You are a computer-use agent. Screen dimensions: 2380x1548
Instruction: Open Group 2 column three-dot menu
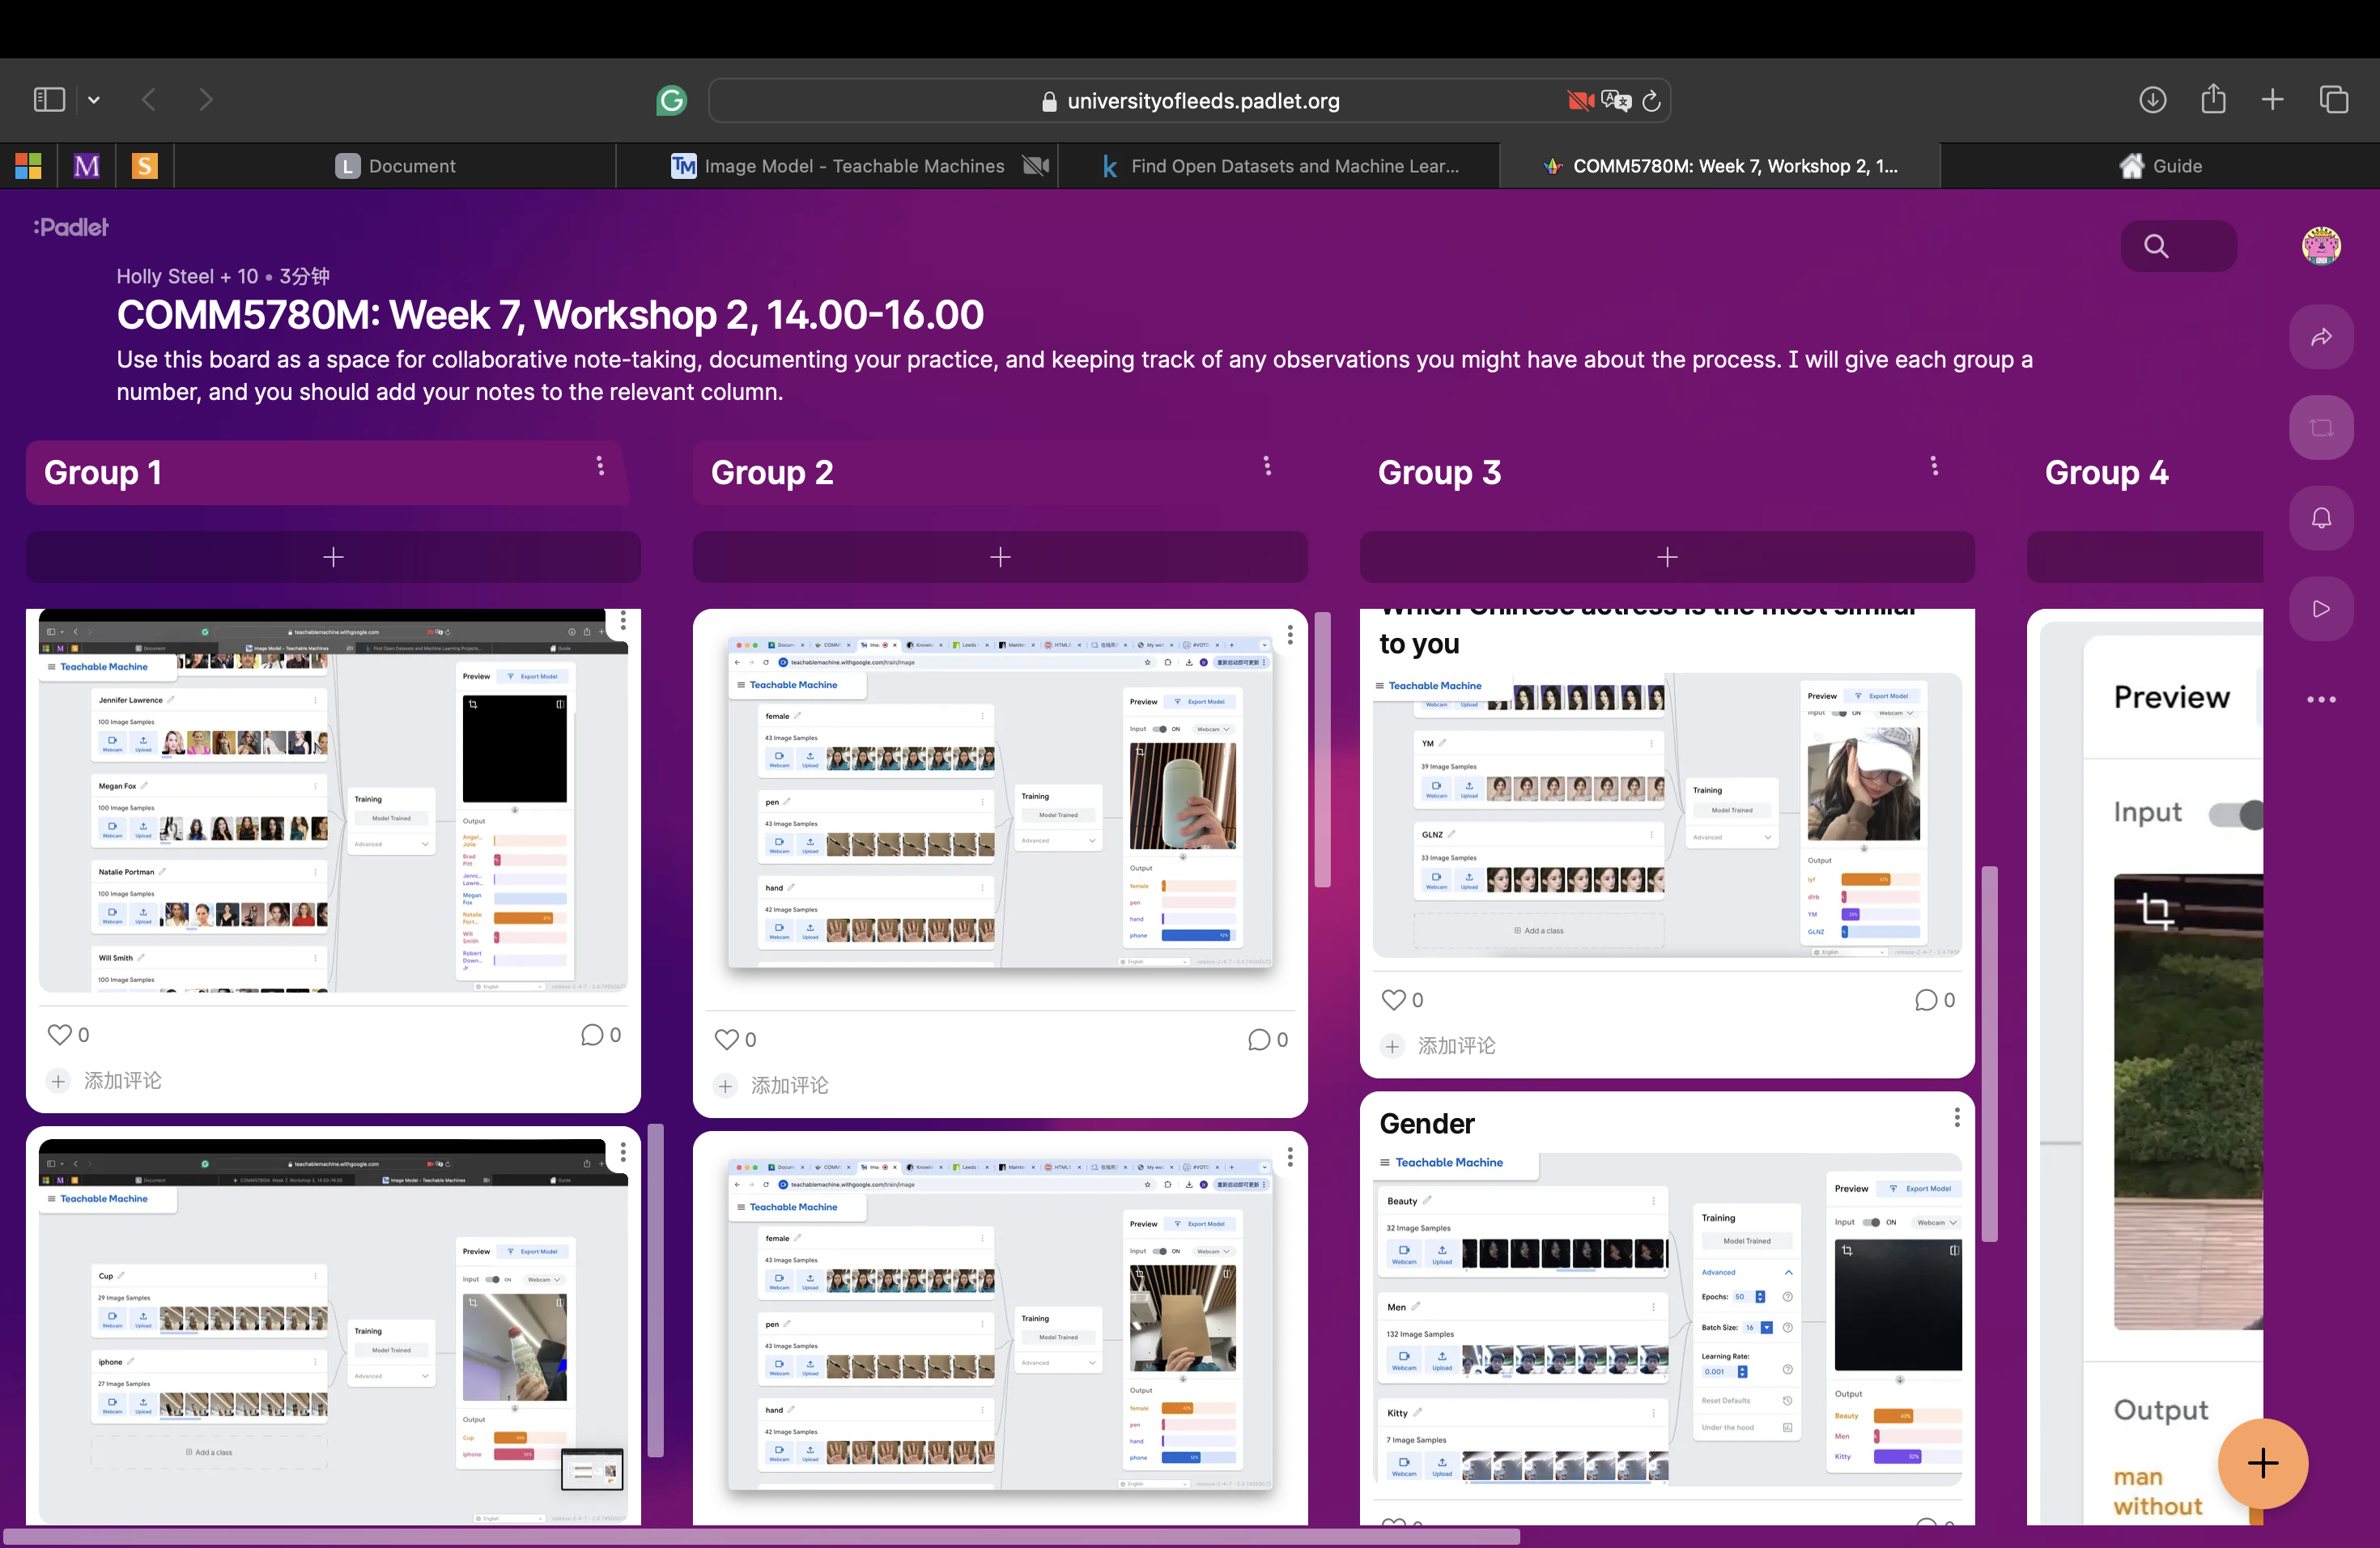[1267, 466]
